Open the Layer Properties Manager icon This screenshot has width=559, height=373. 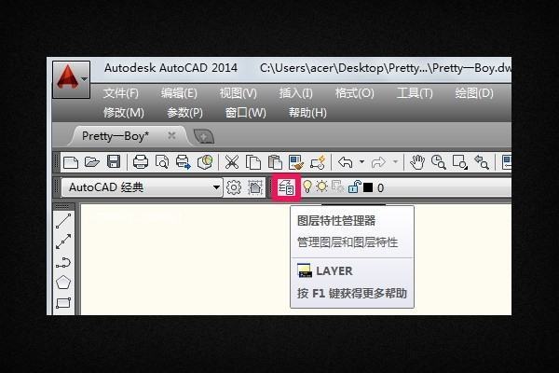(x=286, y=187)
